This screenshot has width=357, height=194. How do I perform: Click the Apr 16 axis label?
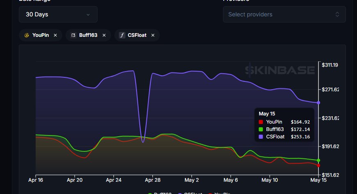coord(36,180)
